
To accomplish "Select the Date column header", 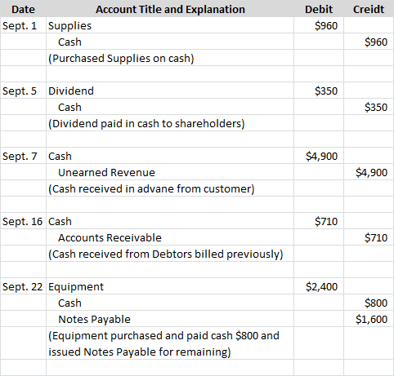I will click(x=23, y=9).
